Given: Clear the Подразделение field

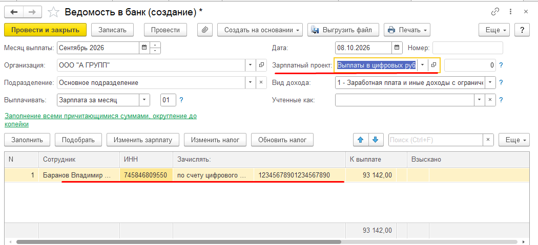Looking at the screenshot, I should 261,82.
